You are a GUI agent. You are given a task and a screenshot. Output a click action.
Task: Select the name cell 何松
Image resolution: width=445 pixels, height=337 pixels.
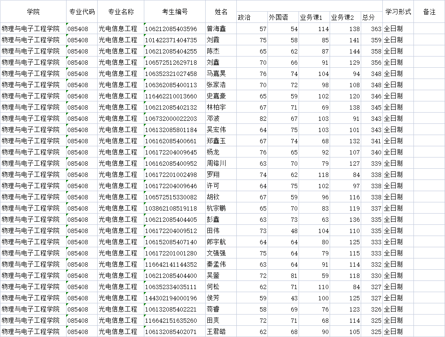click(221, 287)
